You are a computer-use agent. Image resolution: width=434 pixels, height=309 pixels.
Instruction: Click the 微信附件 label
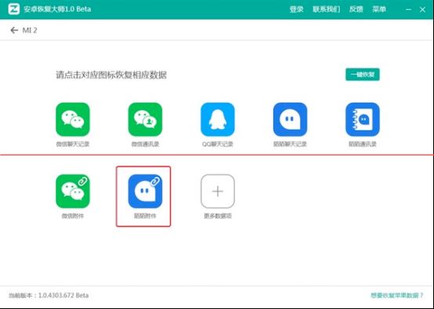73,216
